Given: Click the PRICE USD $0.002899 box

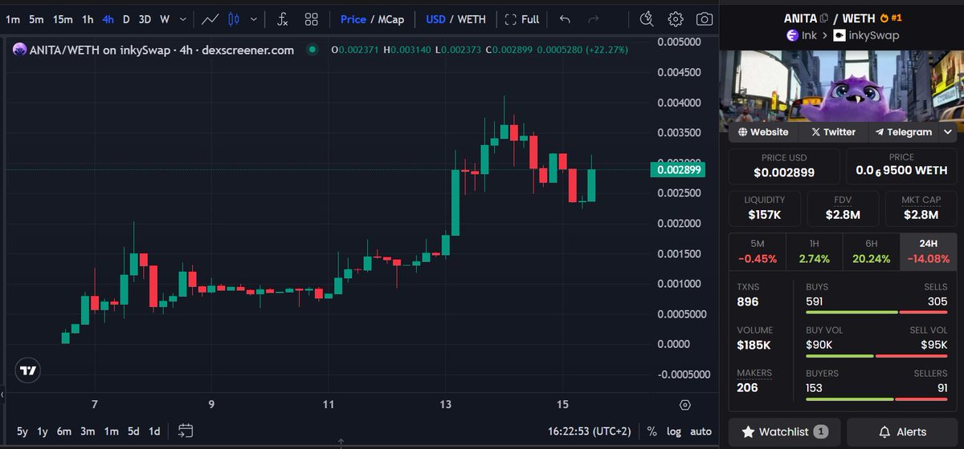Looking at the screenshot, I should tap(784, 166).
